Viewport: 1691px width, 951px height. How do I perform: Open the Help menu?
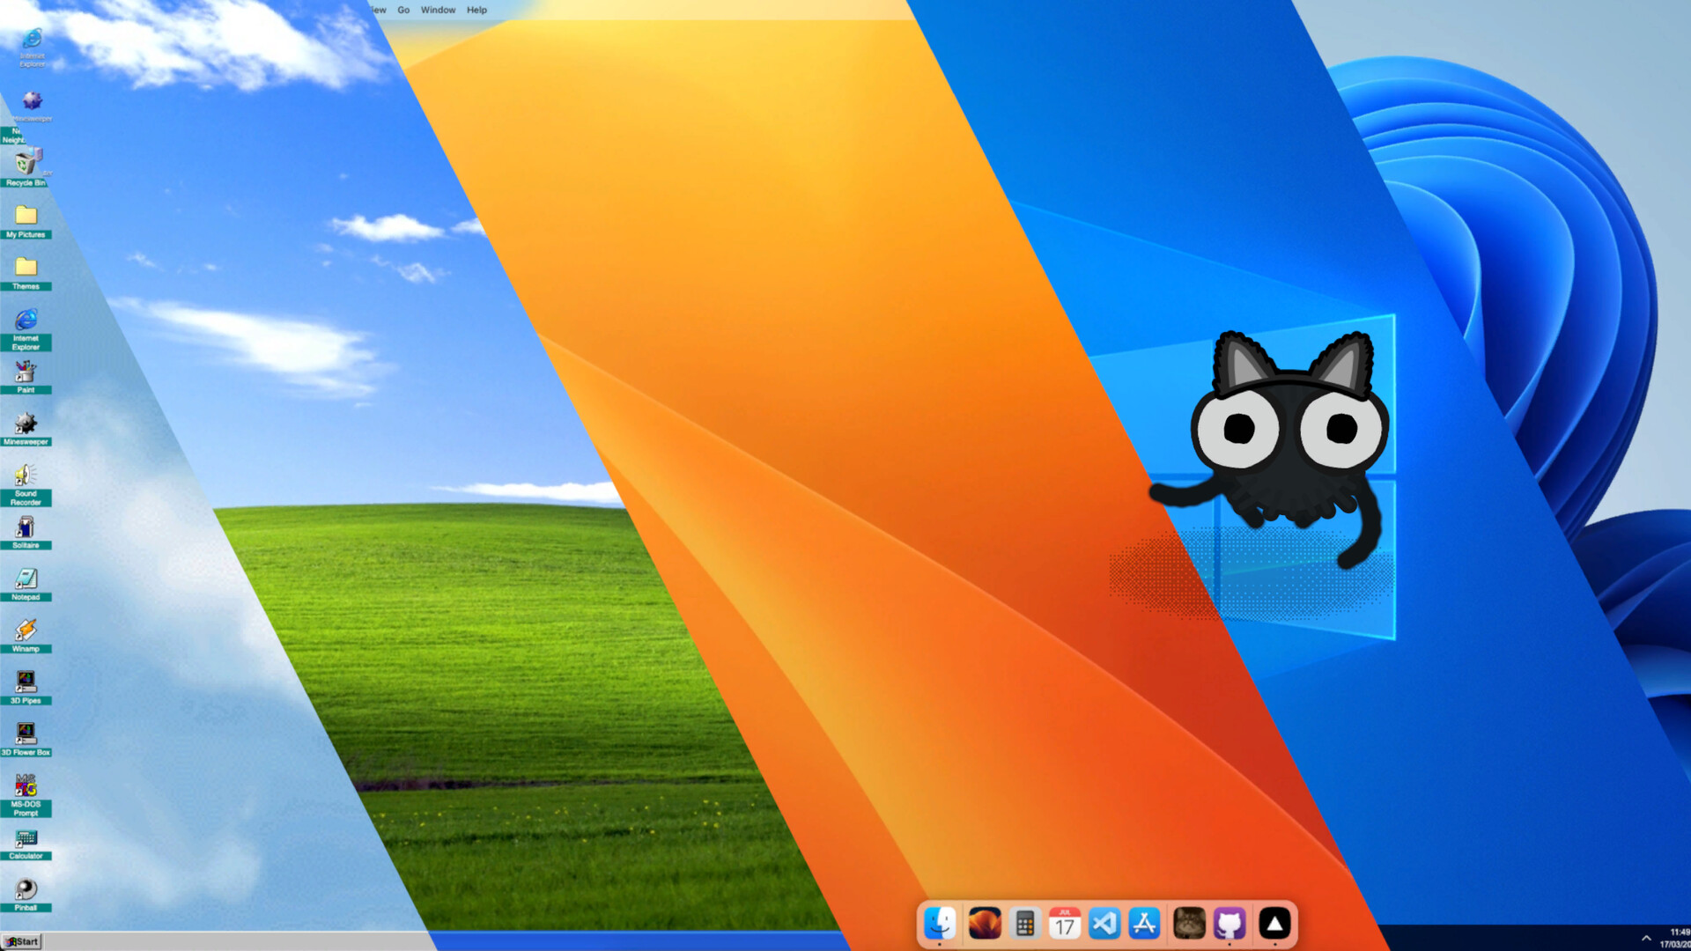[x=476, y=10]
